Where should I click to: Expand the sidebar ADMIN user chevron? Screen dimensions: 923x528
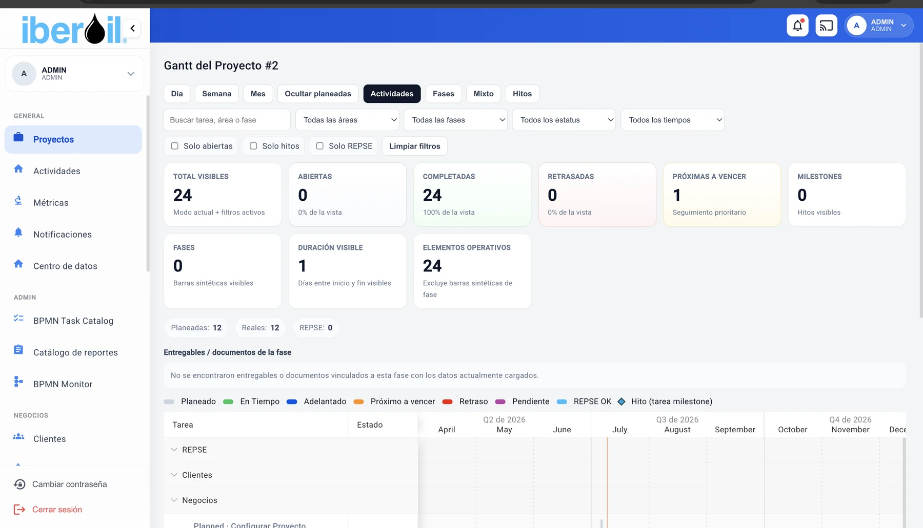(x=131, y=74)
